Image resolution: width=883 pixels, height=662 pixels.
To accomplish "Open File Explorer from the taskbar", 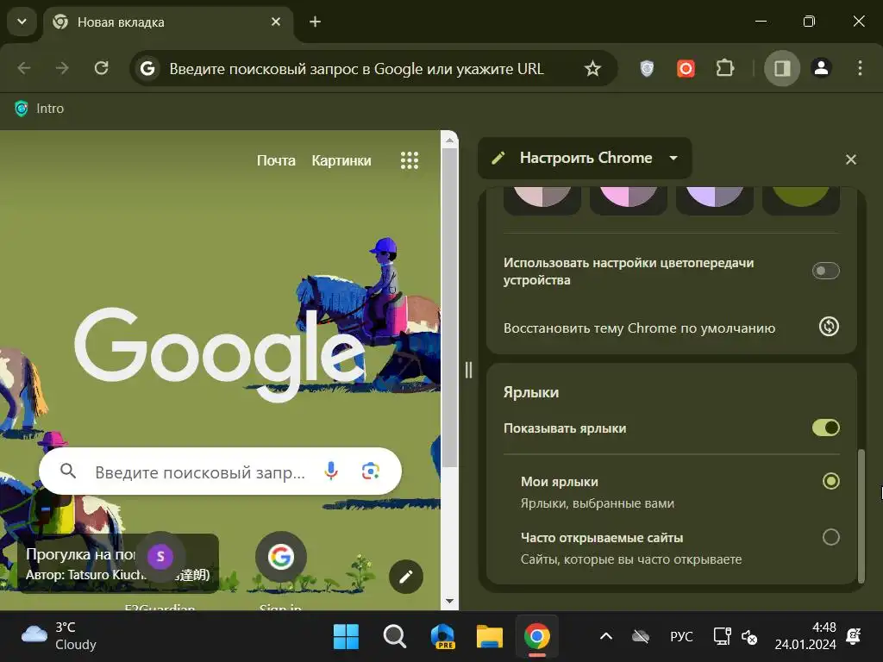I will tap(490, 637).
